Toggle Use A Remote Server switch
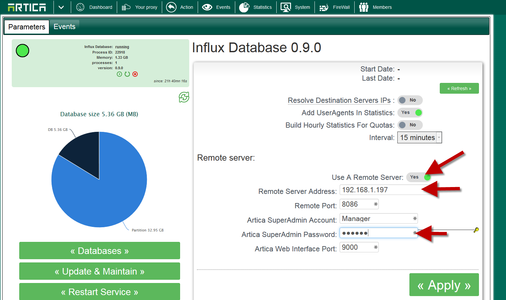Viewport: 506px width, 300px height. point(419,177)
